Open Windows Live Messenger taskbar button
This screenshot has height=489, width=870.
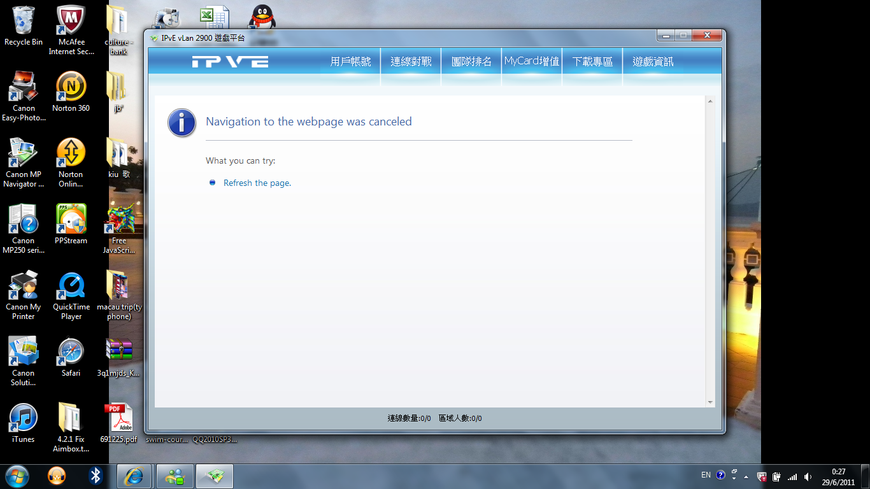click(175, 476)
